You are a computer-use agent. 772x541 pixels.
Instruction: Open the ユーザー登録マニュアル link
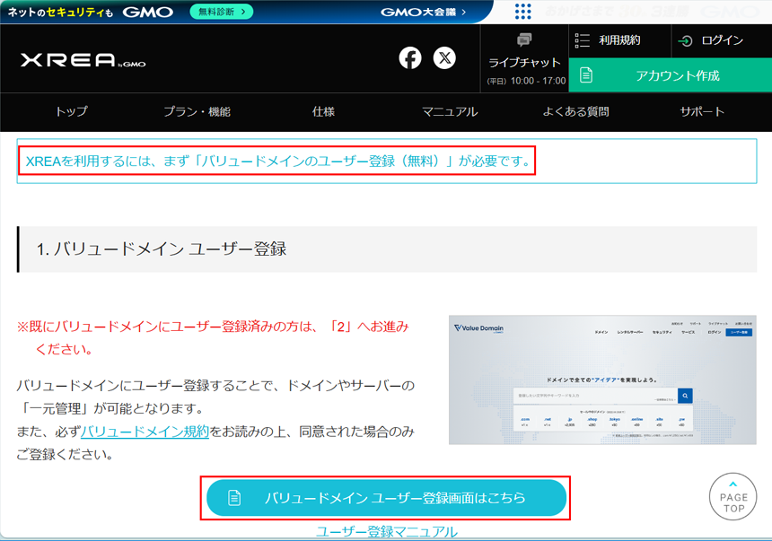click(387, 532)
